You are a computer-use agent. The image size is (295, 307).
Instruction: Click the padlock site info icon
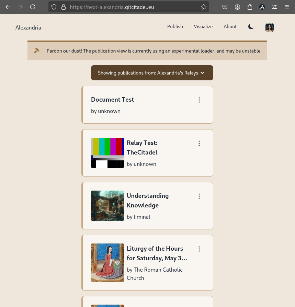64,7
